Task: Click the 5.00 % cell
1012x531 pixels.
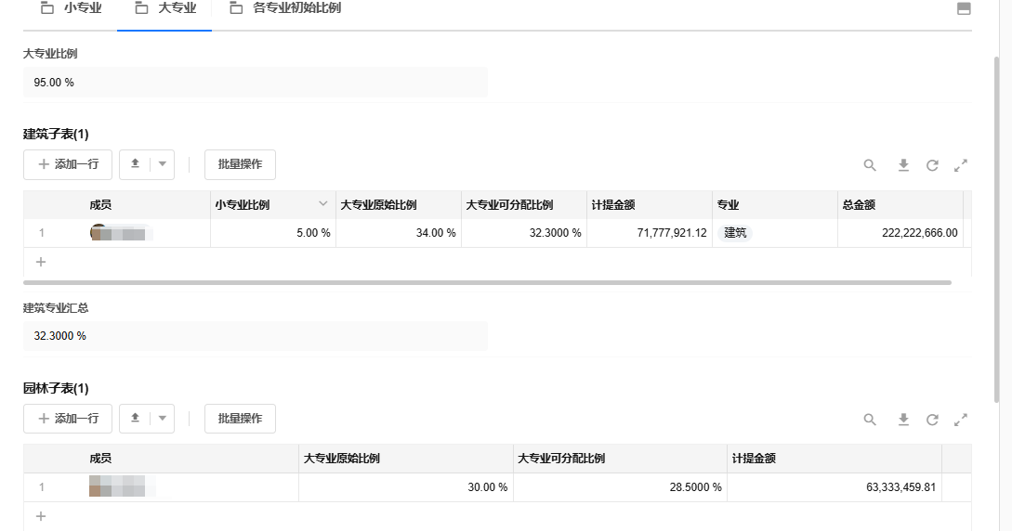Action: coord(273,233)
